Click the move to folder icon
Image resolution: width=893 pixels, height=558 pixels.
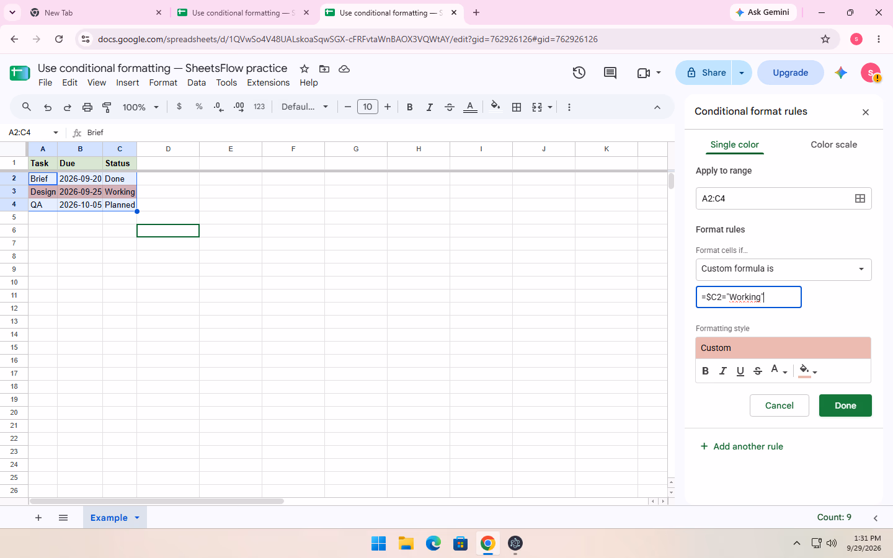pyautogui.click(x=324, y=69)
